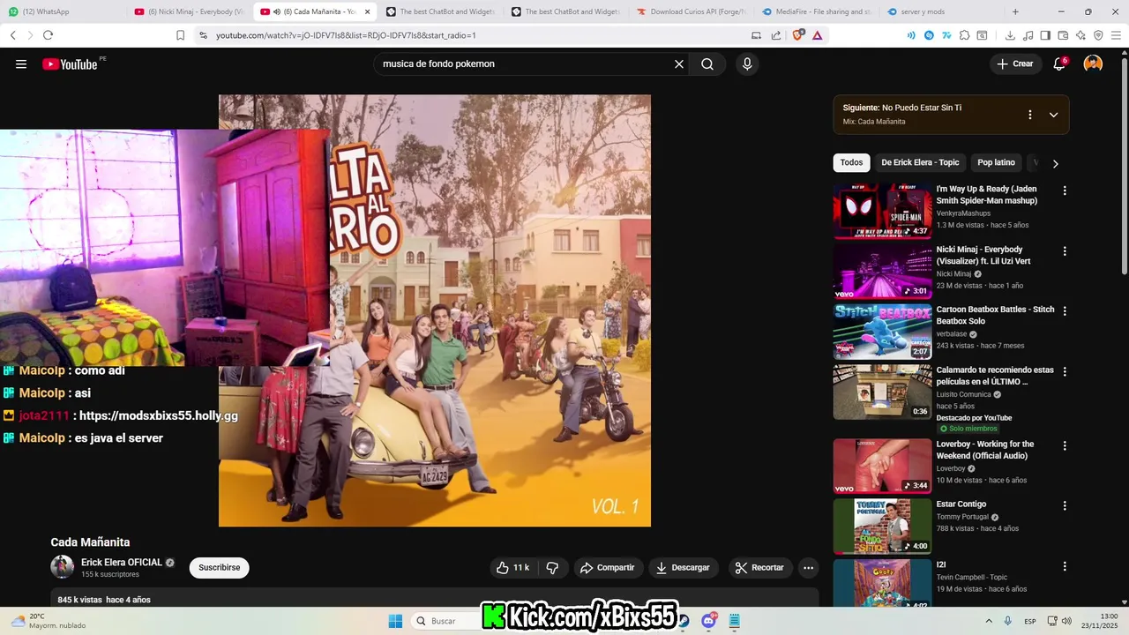Open the media control music note
Screen dimensions: 1129x635
(1028, 35)
